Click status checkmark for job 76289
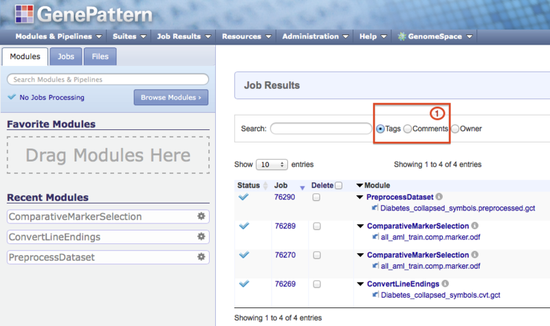The height and width of the screenshot is (326, 550). 244,226
